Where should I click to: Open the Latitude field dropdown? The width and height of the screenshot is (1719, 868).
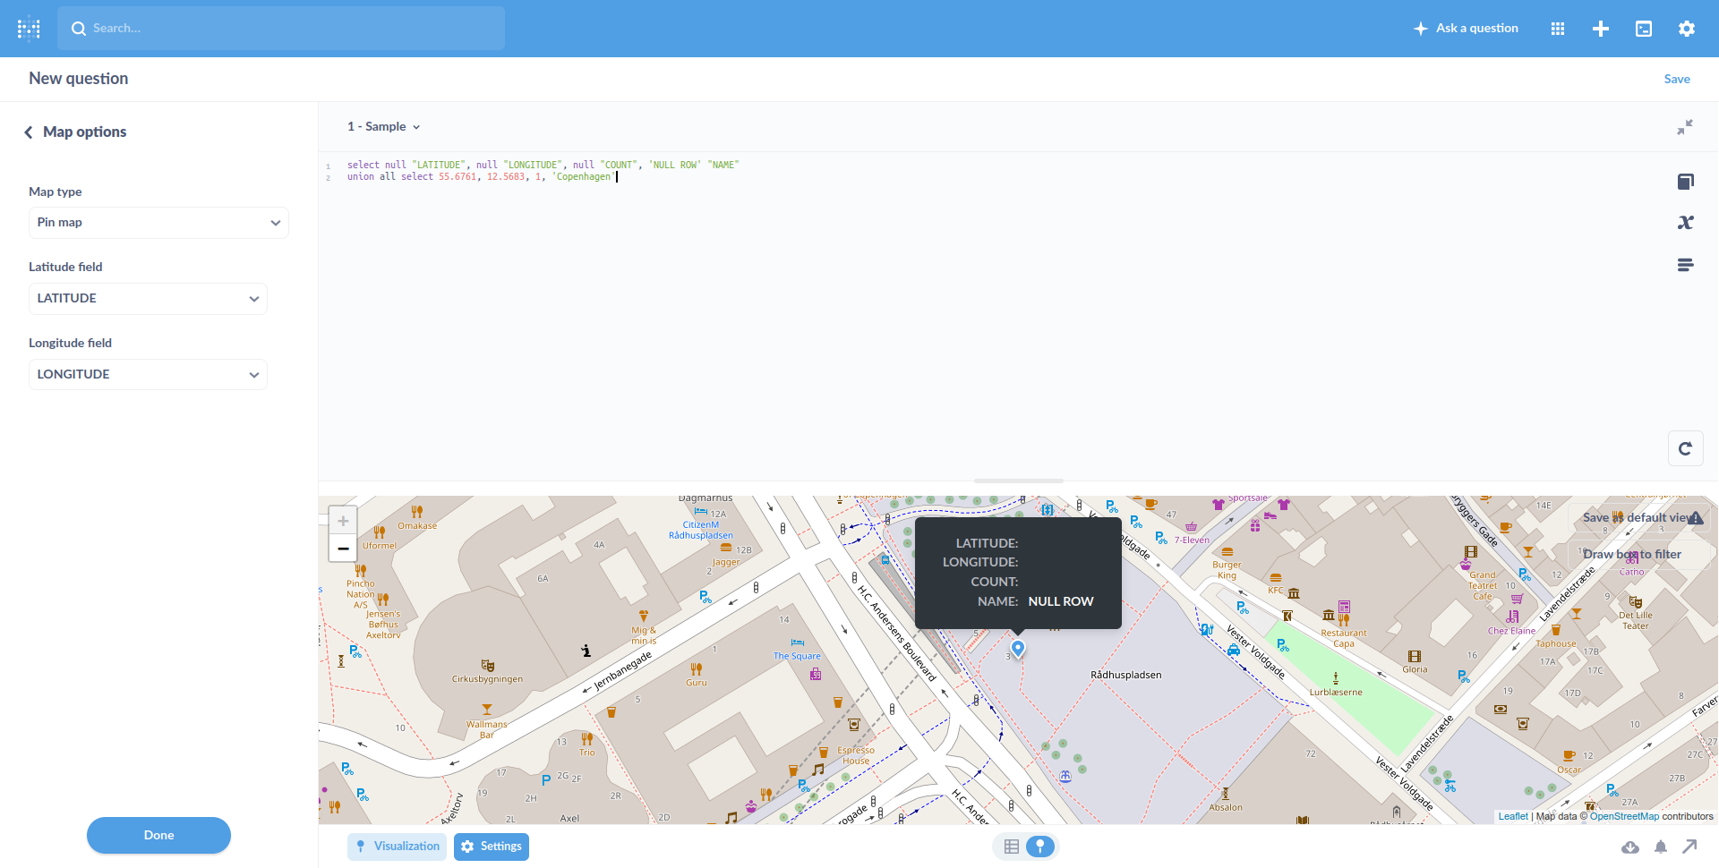148,298
